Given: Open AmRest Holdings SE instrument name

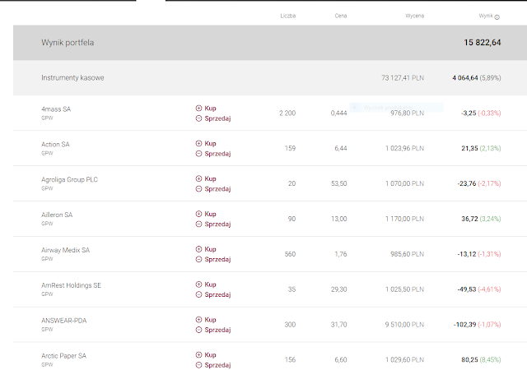Looking at the screenshot, I should (x=71, y=285).
